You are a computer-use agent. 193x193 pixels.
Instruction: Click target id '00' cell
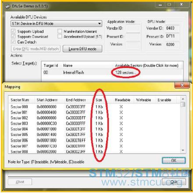point(46,72)
